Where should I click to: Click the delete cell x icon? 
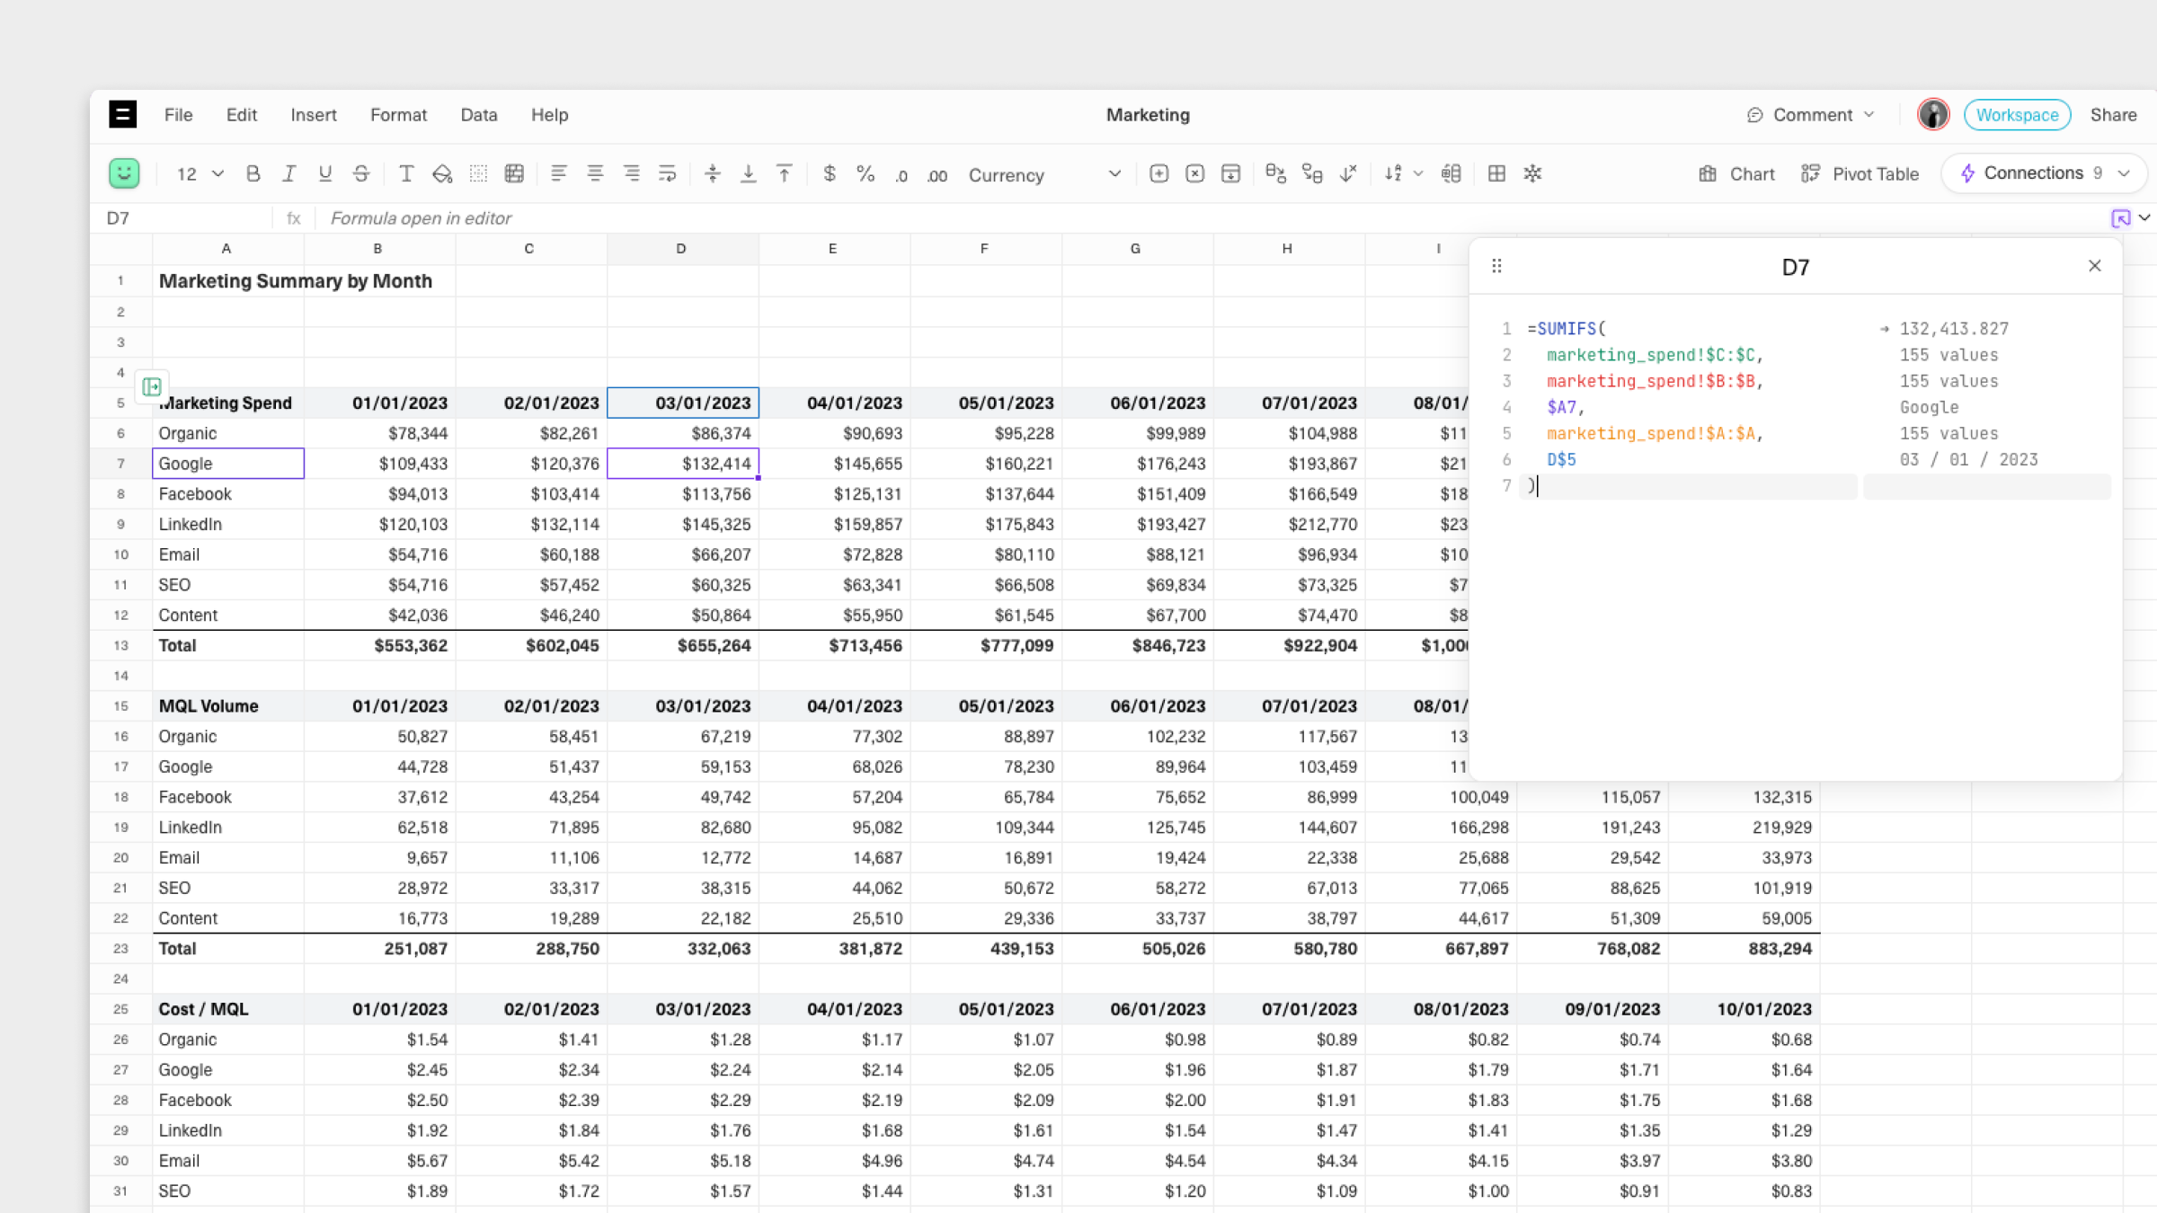(x=1195, y=173)
